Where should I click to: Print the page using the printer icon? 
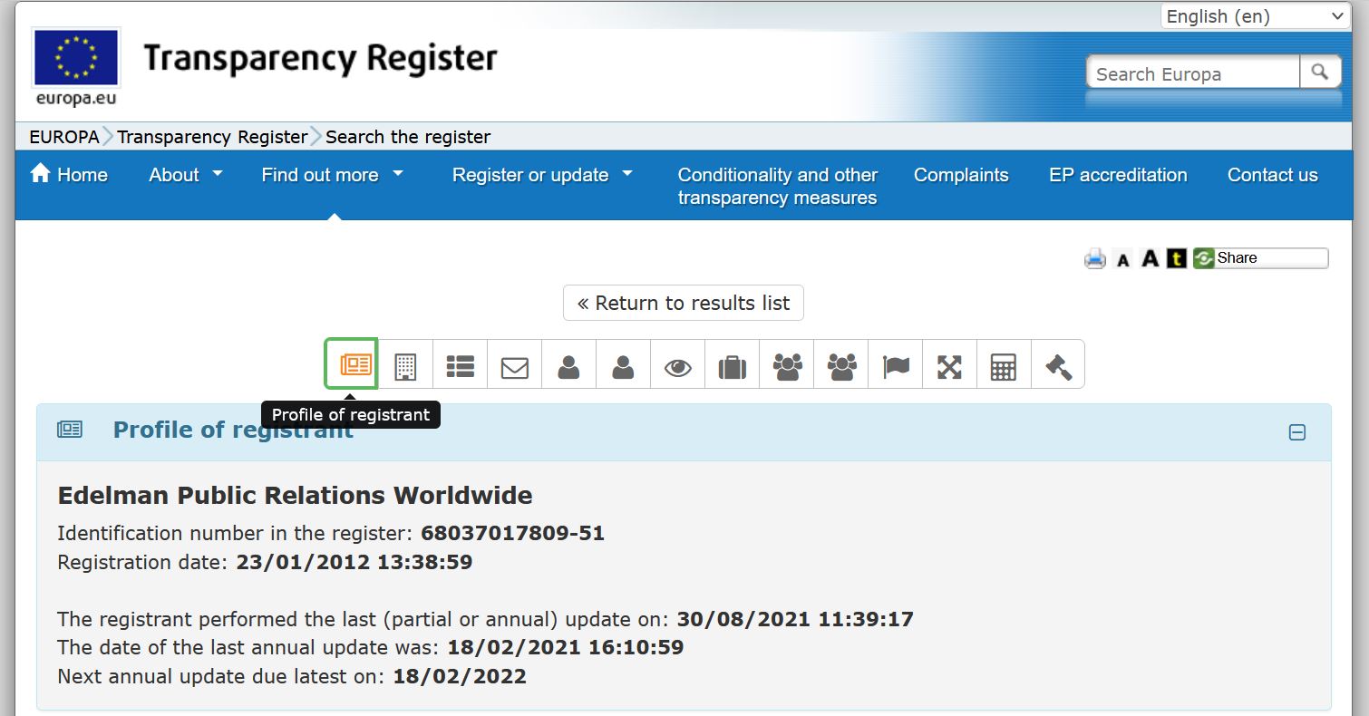click(1095, 259)
